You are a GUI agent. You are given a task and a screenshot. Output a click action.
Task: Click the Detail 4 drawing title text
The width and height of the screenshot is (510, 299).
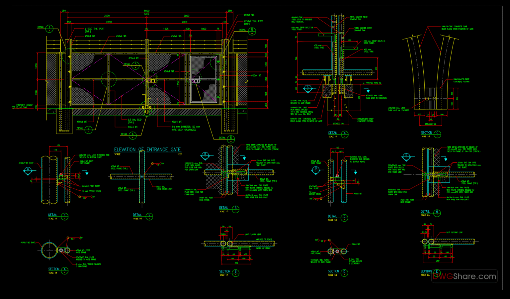pyautogui.click(x=333, y=133)
